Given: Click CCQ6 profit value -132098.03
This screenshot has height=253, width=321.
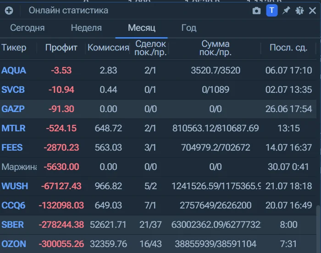Looking at the screenshot, I should pos(61,205).
